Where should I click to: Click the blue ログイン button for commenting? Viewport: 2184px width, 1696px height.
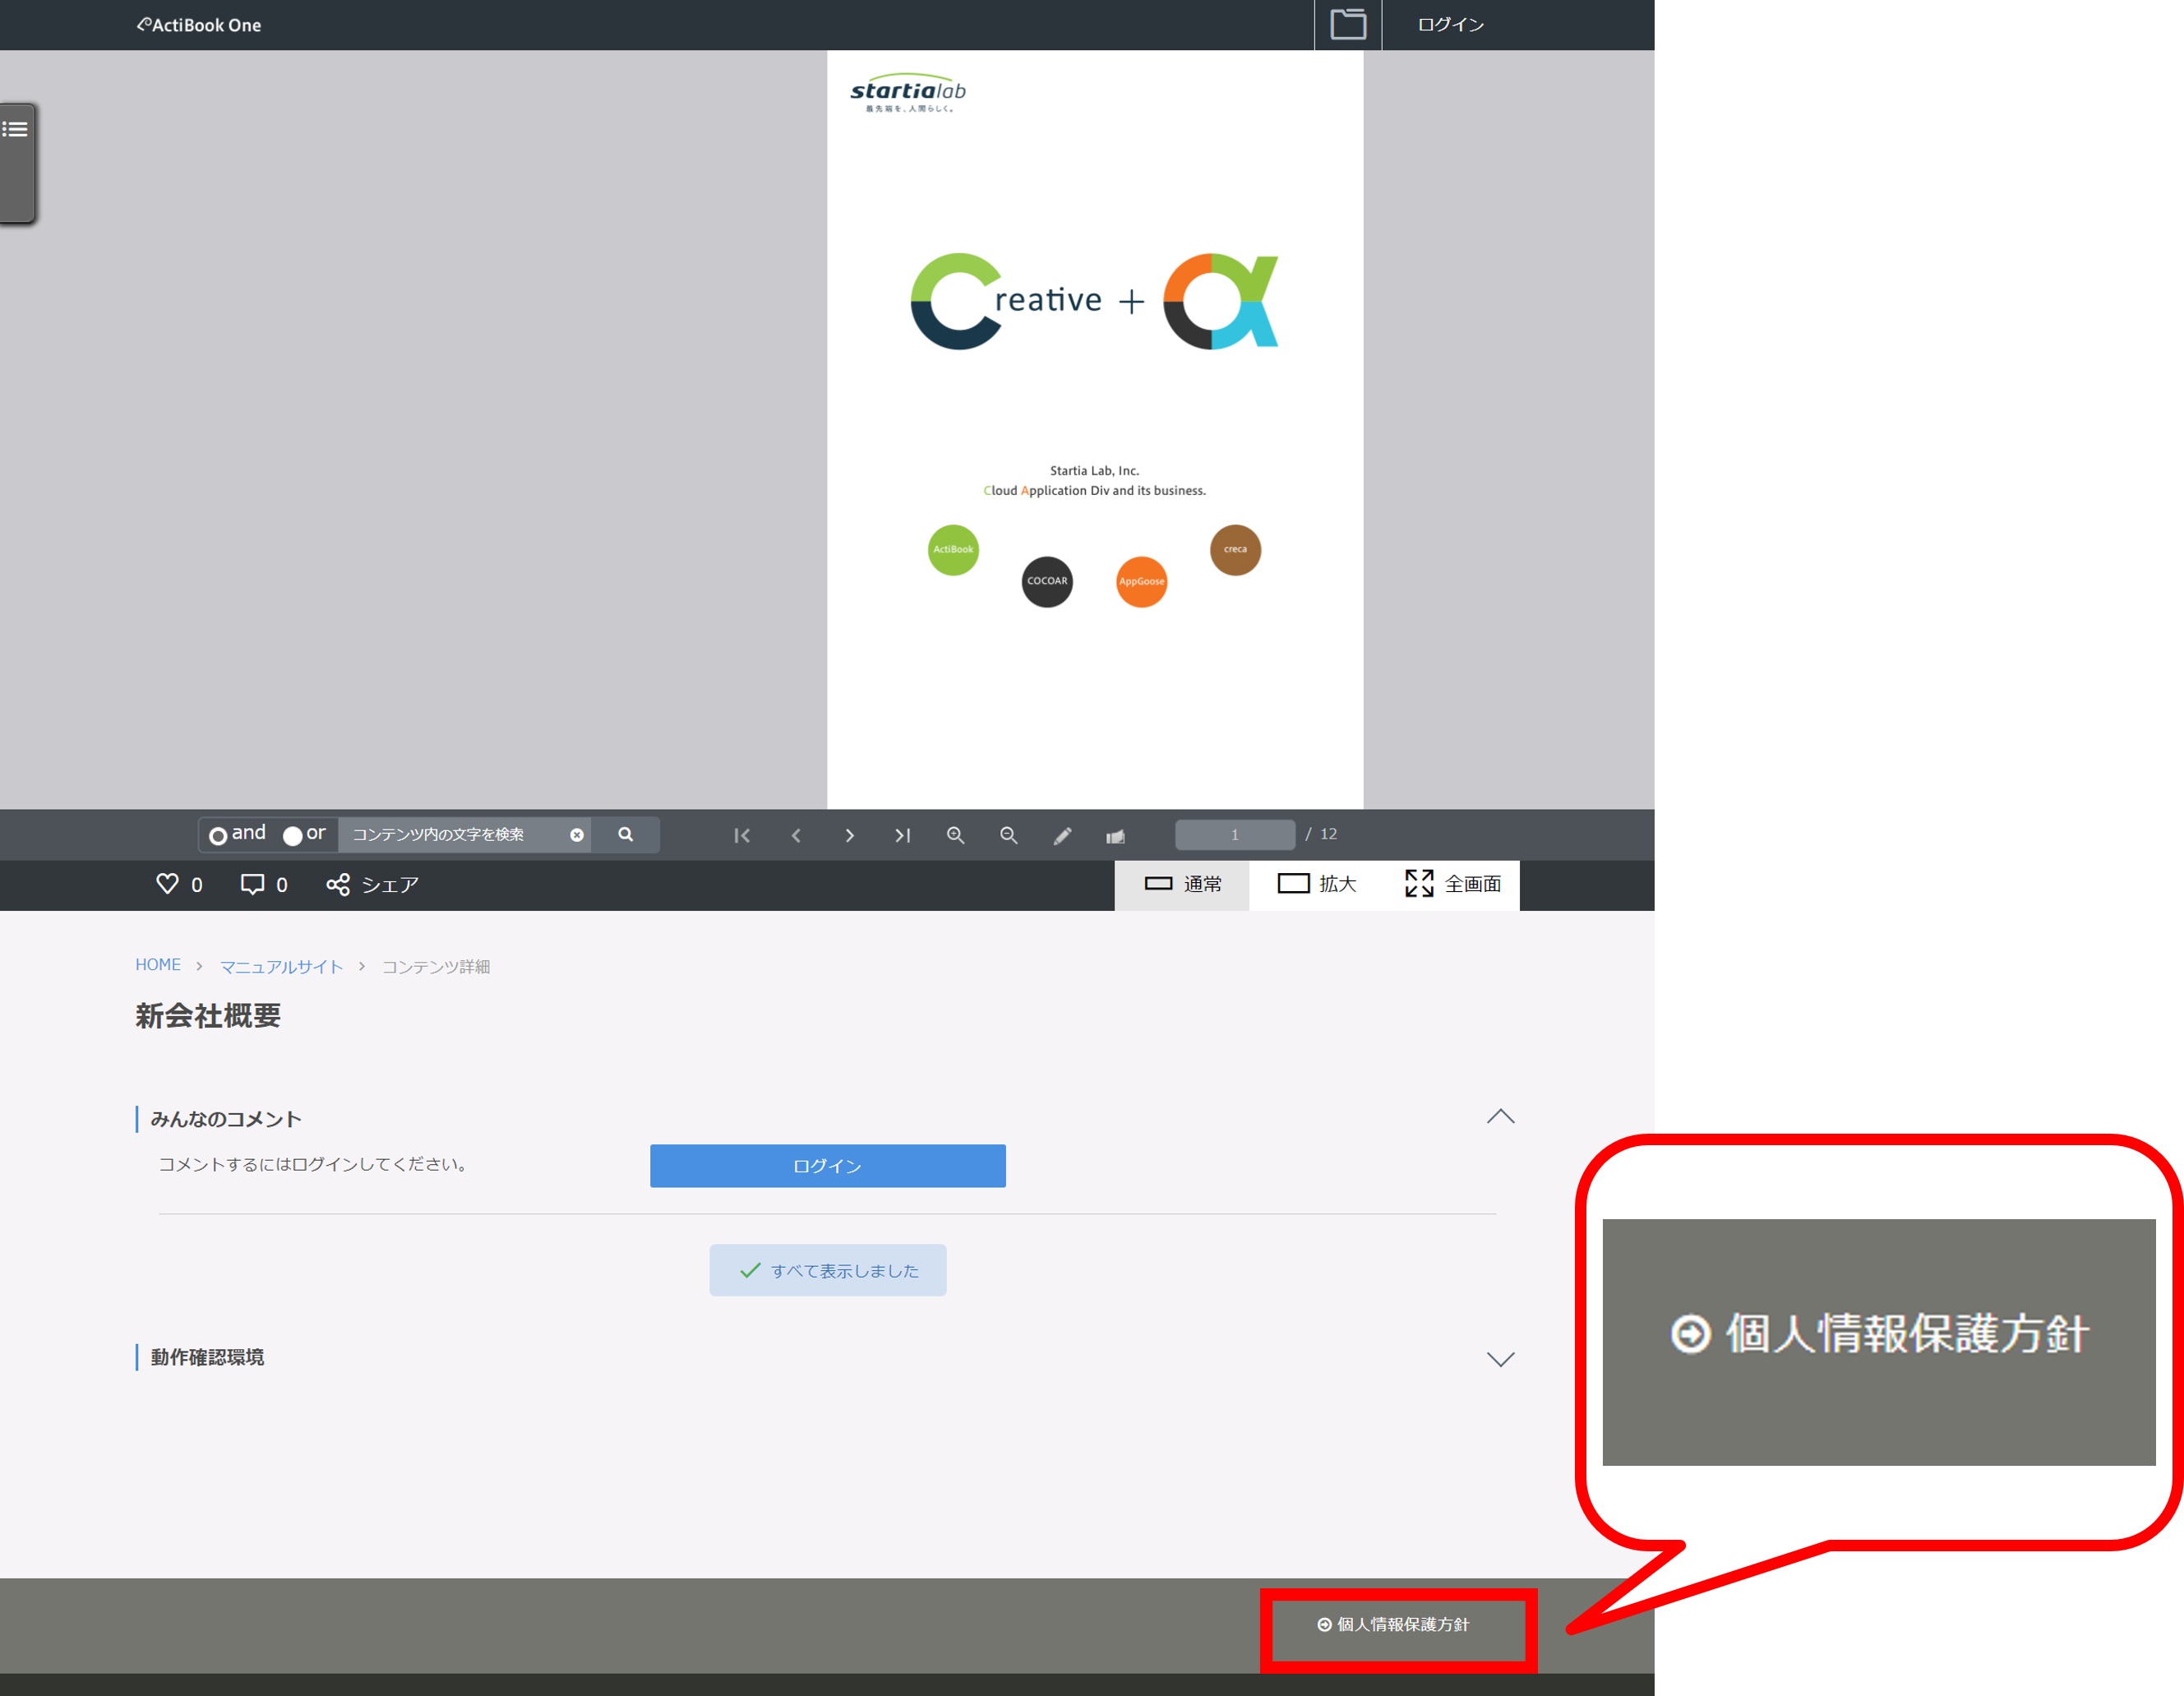[828, 1166]
